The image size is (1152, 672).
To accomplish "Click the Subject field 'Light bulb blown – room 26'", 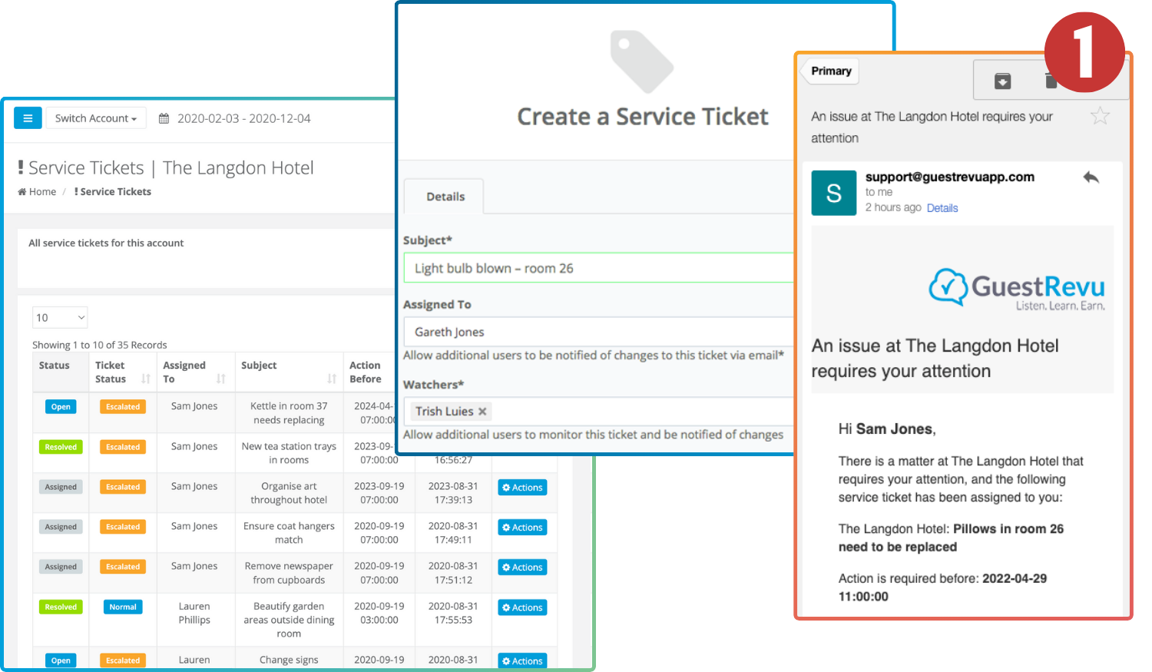I will (x=598, y=268).
